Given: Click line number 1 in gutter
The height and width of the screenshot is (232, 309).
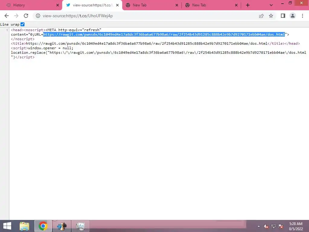Looking at the screenshot, I should pyautogui.click(x=7, y=30).
